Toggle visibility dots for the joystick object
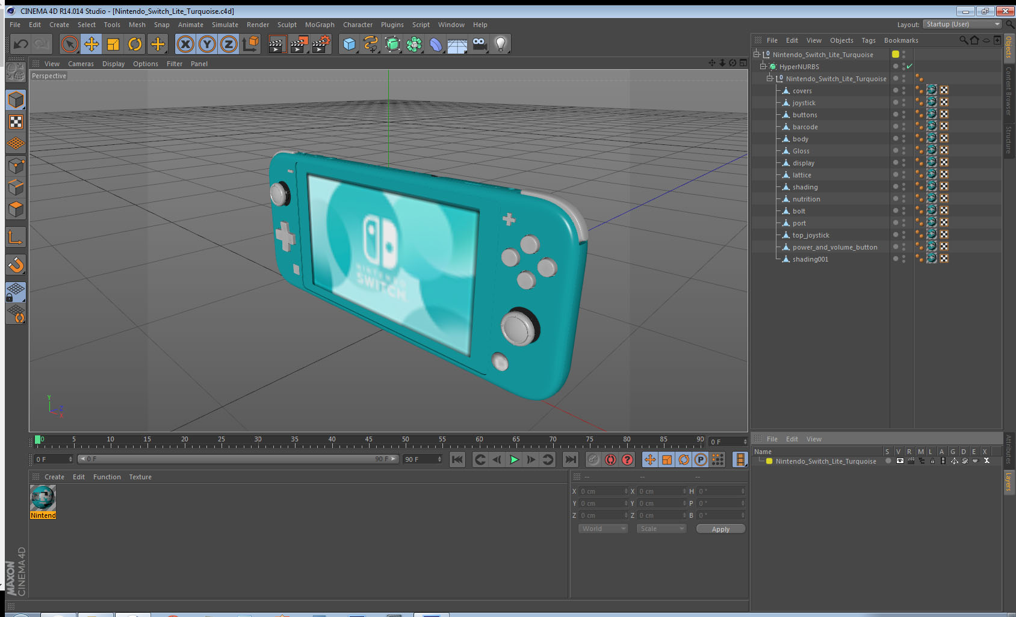This screenshot has height=617, width=1016. tap(903, 102)
